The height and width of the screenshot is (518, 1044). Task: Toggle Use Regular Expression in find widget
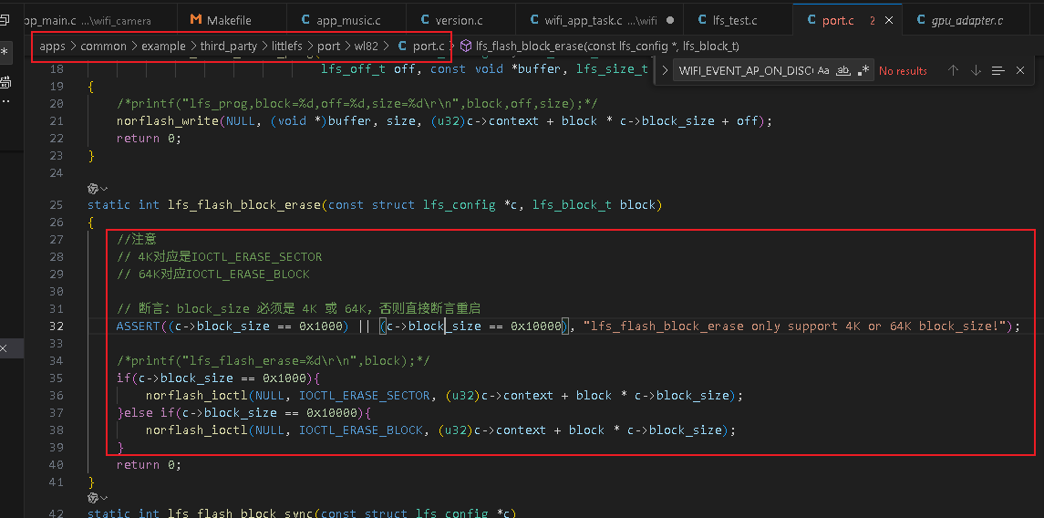click(863, 70)
